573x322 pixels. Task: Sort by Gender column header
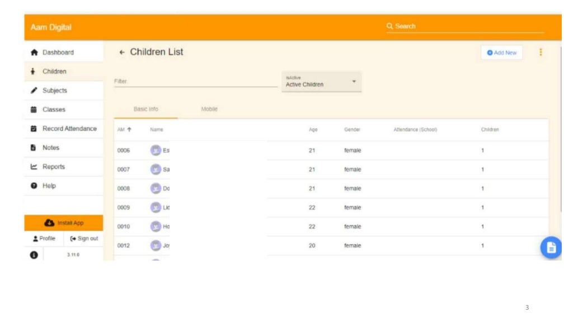pyautogui.click(x=352, y=130)
